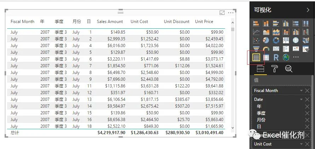Collapse the 可视化 pane with chevron
Viewport: 315px width, 149px height.
[x=308, y=10]
